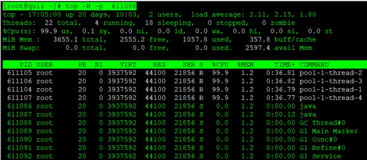367x160 pixels.
Task: Click the COMMAND column header
Action: [x=314, y=65]
